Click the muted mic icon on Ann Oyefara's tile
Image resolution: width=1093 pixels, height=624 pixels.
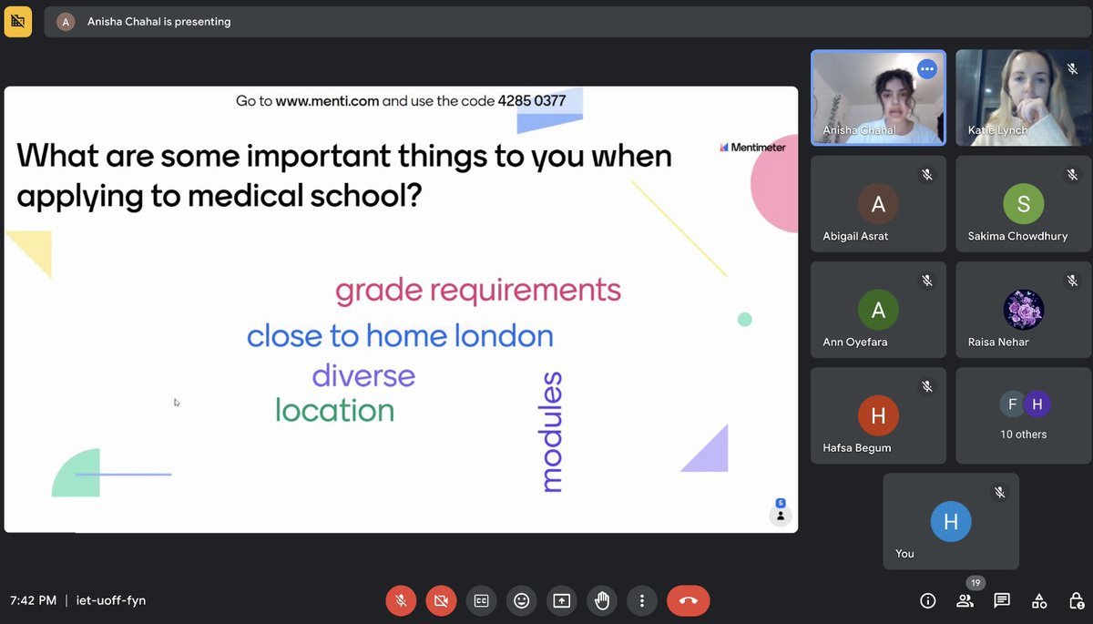[x=927, y=281]
